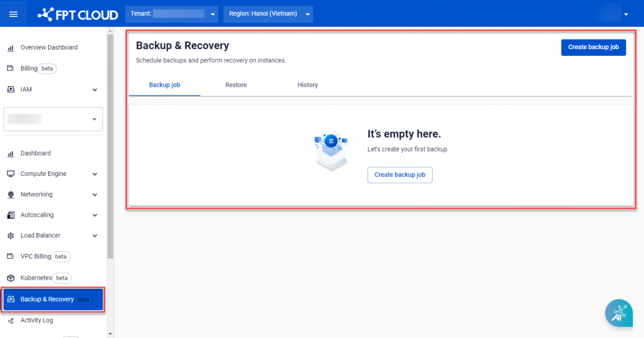The width and height of the screenshot is (644, 338).
Task: Open the AI assistant chat bubble
Action: click(618, 313)
